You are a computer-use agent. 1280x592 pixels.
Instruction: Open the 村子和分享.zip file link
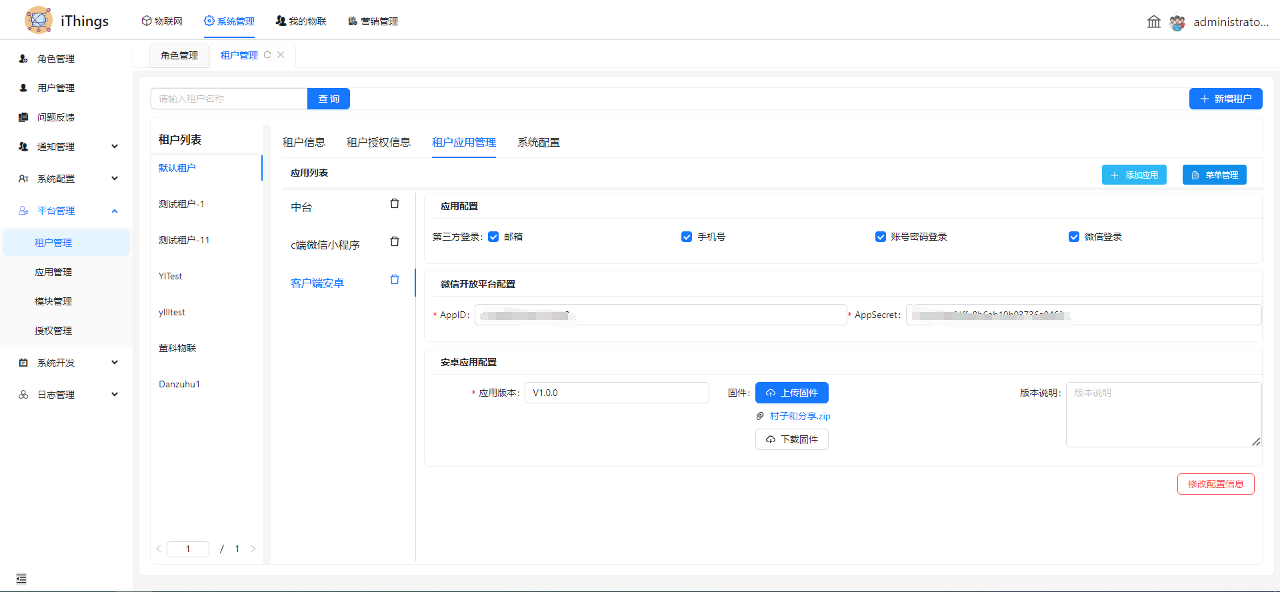pos(799,416)
